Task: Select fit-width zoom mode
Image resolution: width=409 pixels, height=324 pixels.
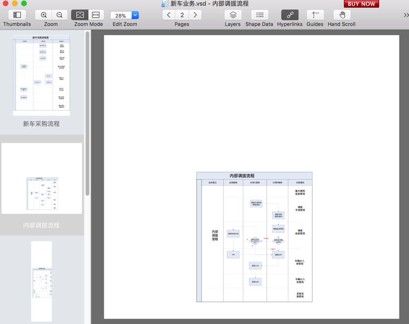Action: (96, 15)
